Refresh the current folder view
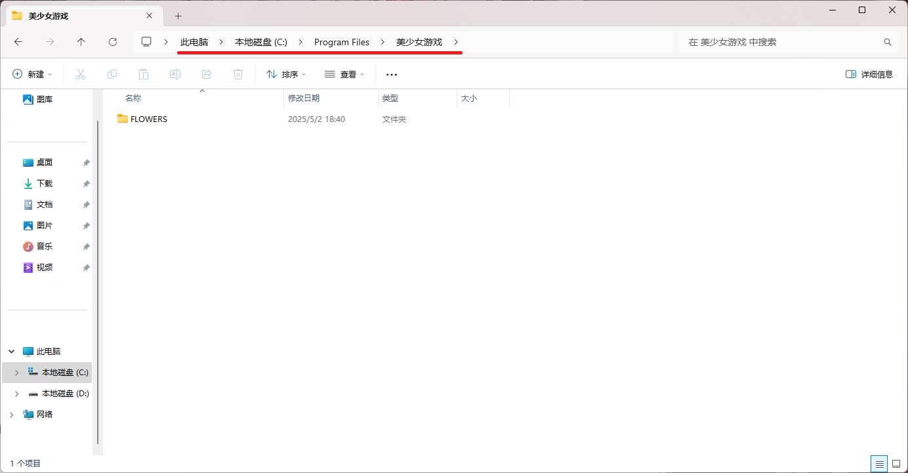The image size is (908, 473). (113, 42)
